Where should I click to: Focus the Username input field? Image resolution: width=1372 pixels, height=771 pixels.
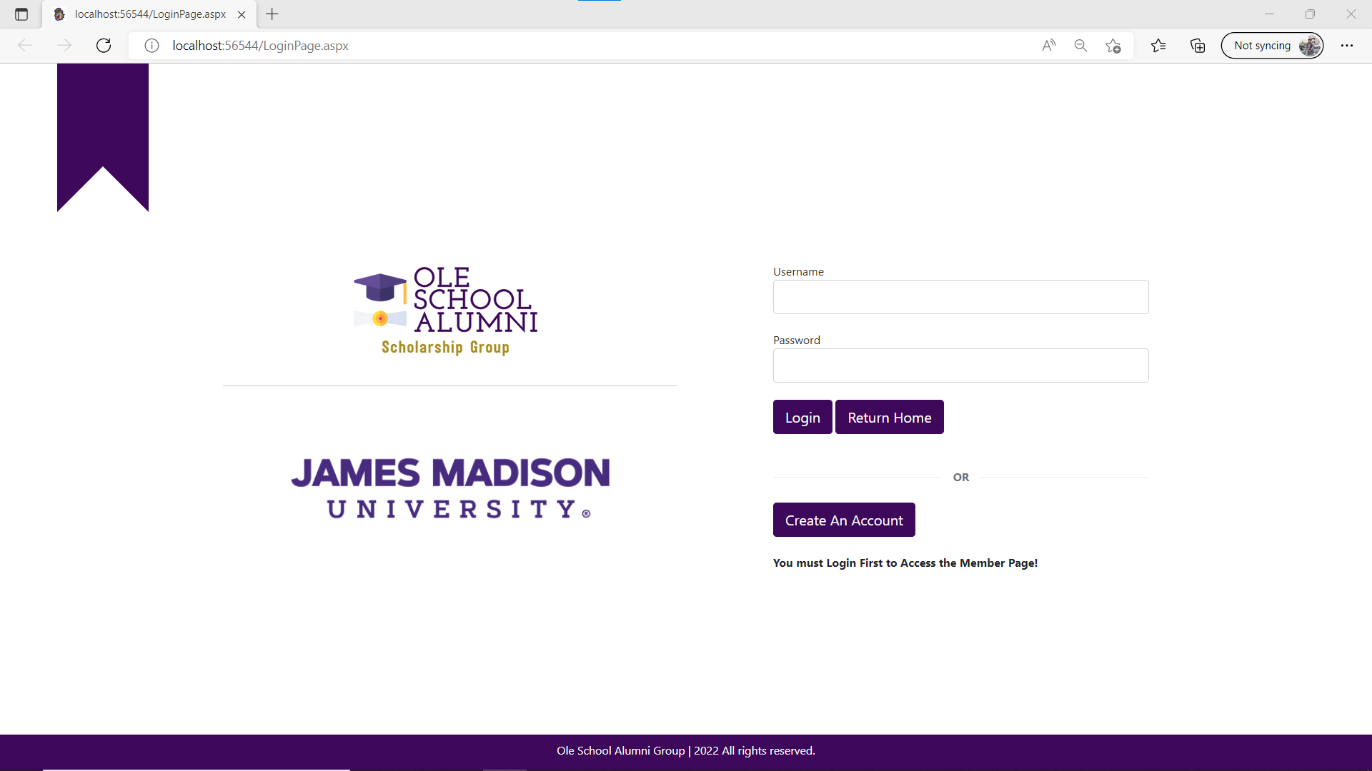point(960,297)
